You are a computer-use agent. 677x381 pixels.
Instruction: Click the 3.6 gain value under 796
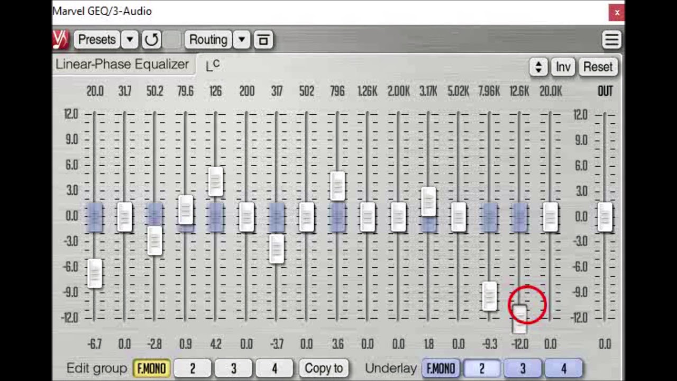click(337, 344)
